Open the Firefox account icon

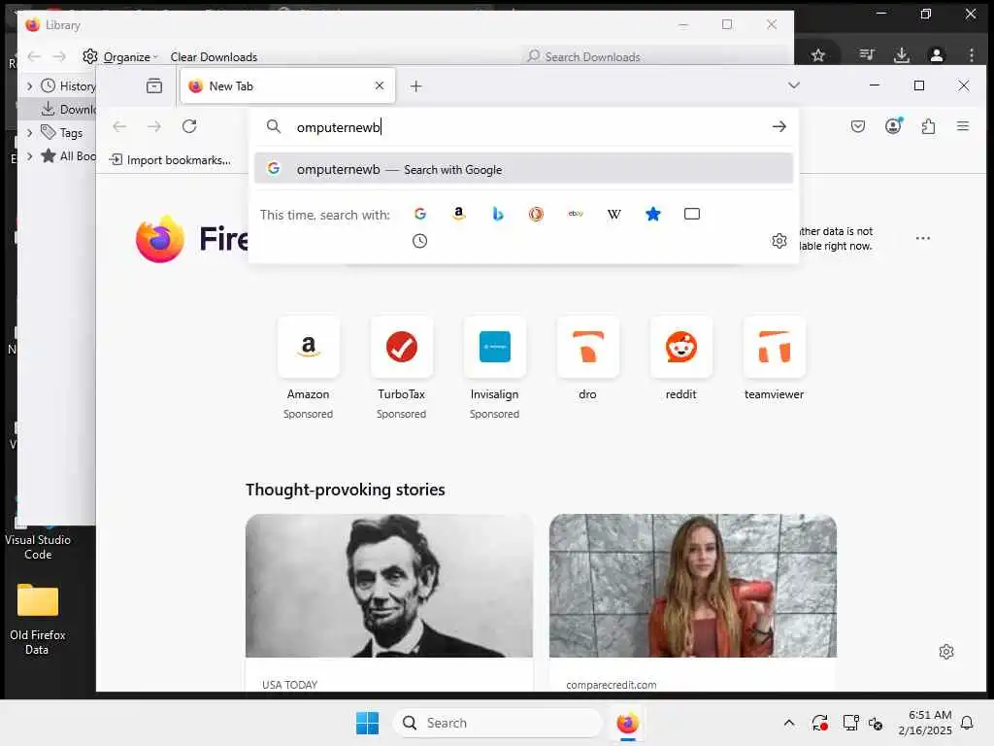point(893,126)
